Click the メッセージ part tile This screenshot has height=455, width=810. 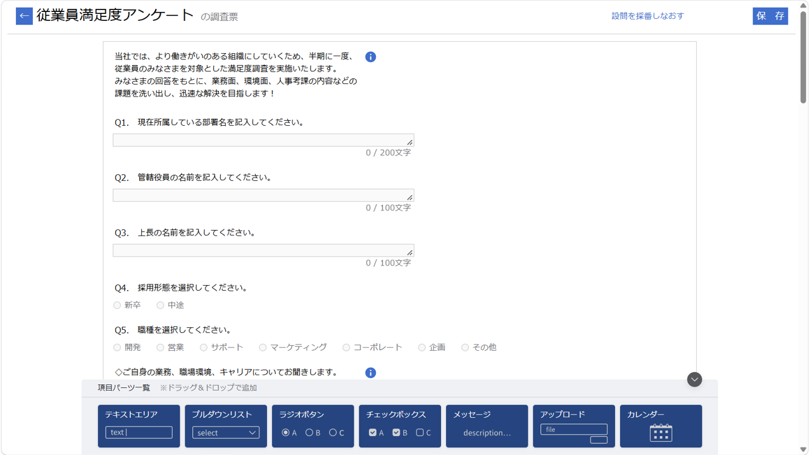(487, 426)
